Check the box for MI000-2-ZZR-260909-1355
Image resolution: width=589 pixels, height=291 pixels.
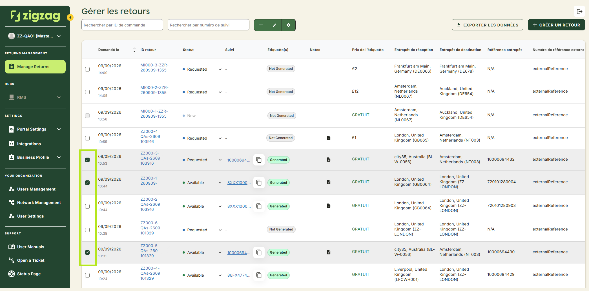tap(87, 92)
